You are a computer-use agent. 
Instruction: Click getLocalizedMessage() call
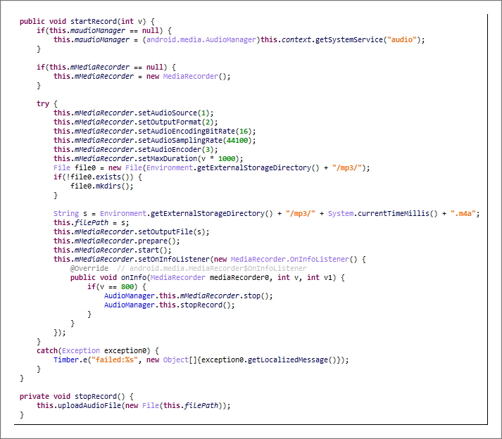pyautogui.click(x=292, y=360)
